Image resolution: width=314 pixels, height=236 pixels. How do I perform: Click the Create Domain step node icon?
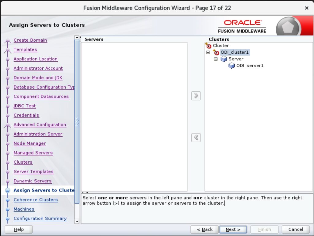[8, 40]
